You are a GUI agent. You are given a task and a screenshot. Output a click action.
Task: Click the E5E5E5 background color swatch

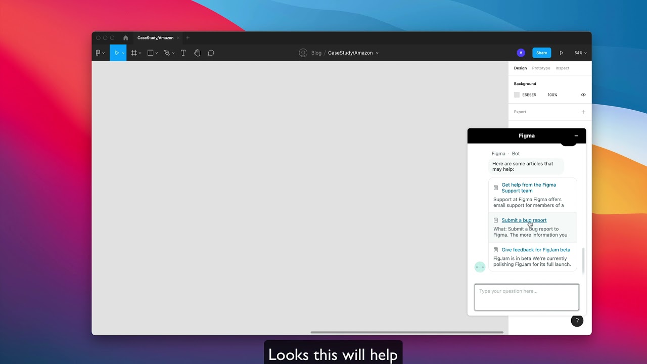point(517,95)
